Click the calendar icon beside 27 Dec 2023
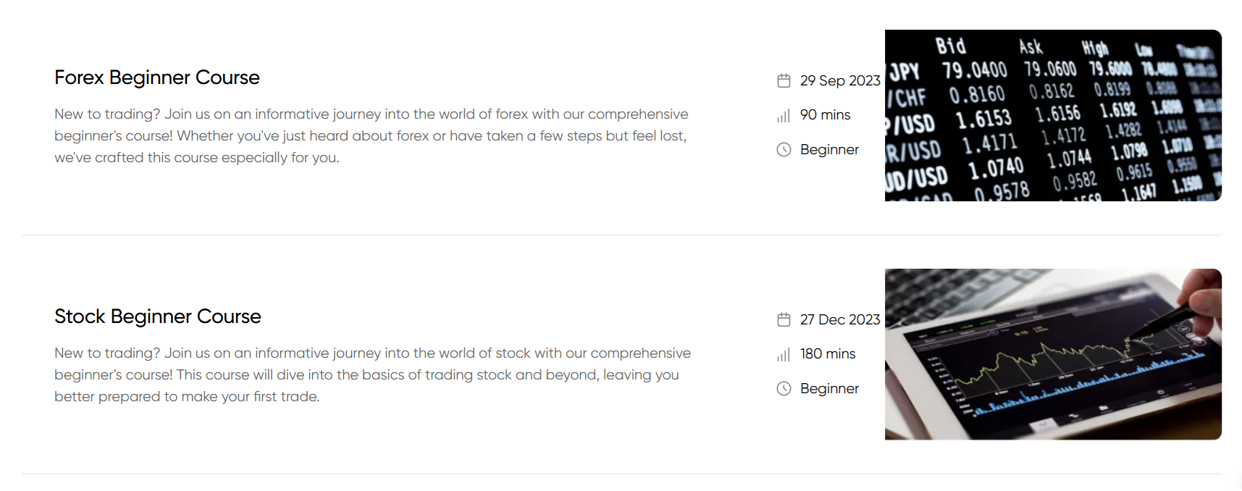 tap(784, 319)
